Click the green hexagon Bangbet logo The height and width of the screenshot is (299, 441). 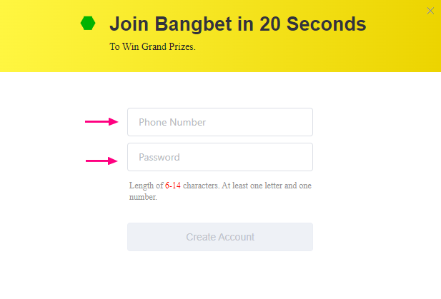click(88, 24)
